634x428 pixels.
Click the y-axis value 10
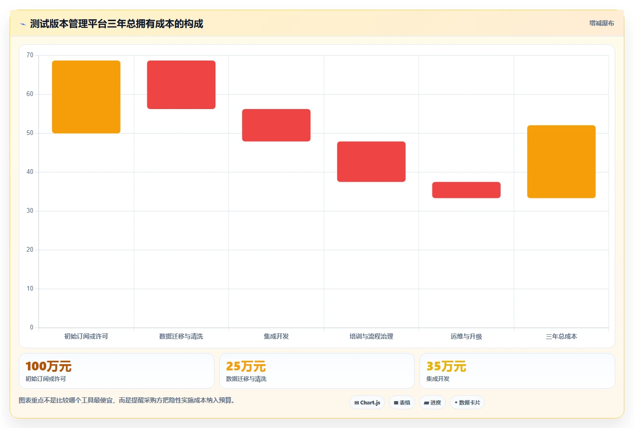[30, 289]
